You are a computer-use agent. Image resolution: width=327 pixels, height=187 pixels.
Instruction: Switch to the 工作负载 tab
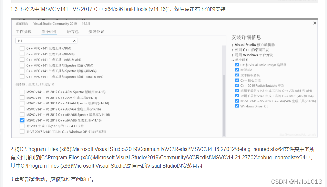click(24, 32)
